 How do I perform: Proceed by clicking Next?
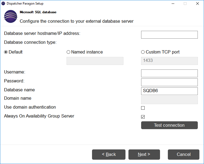pos(144,155)
